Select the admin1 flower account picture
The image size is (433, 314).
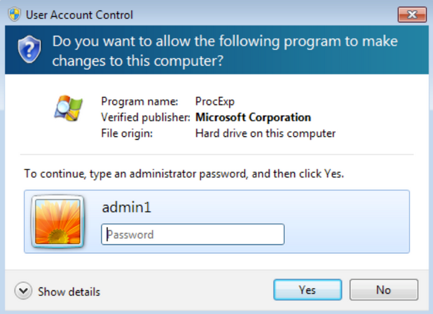click(x=58, y=222)
